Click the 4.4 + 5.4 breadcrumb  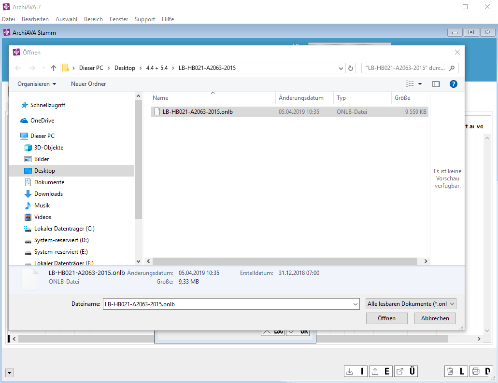tap(157, 68)
